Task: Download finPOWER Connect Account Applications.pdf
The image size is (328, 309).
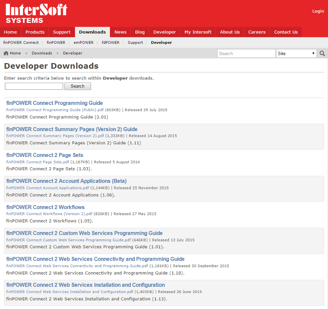Action: pyautogui.click(x=48, y=188)
